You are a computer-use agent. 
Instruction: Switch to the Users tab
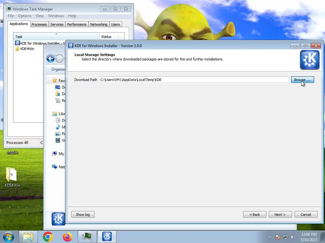click(x=115, y=24)
